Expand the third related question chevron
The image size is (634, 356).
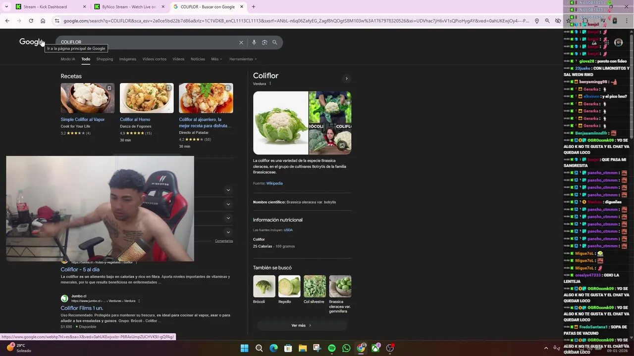coord(228,218)
